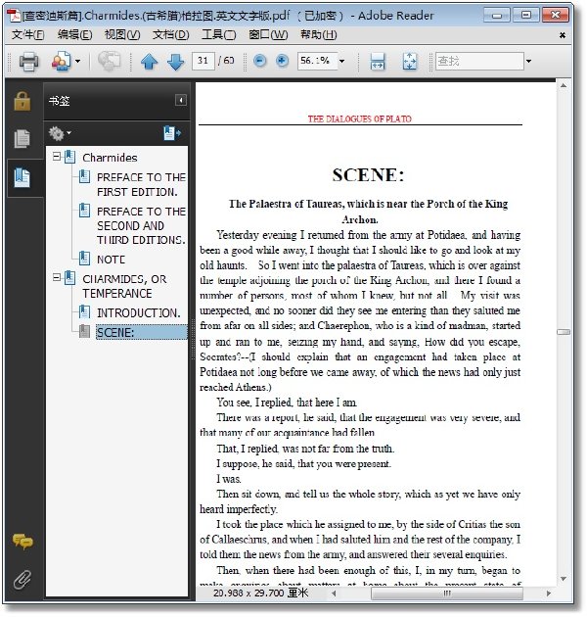Click bookmark icon next to SCENE:
This screenshot has width=587, height=617.
[84, 331]
